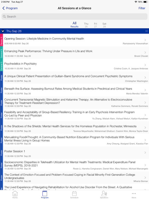Tap speakers Katherine Sommers, Ronald Sommers
The height and width of the screenshot is (199, 149).
click(x=130, y=106)
